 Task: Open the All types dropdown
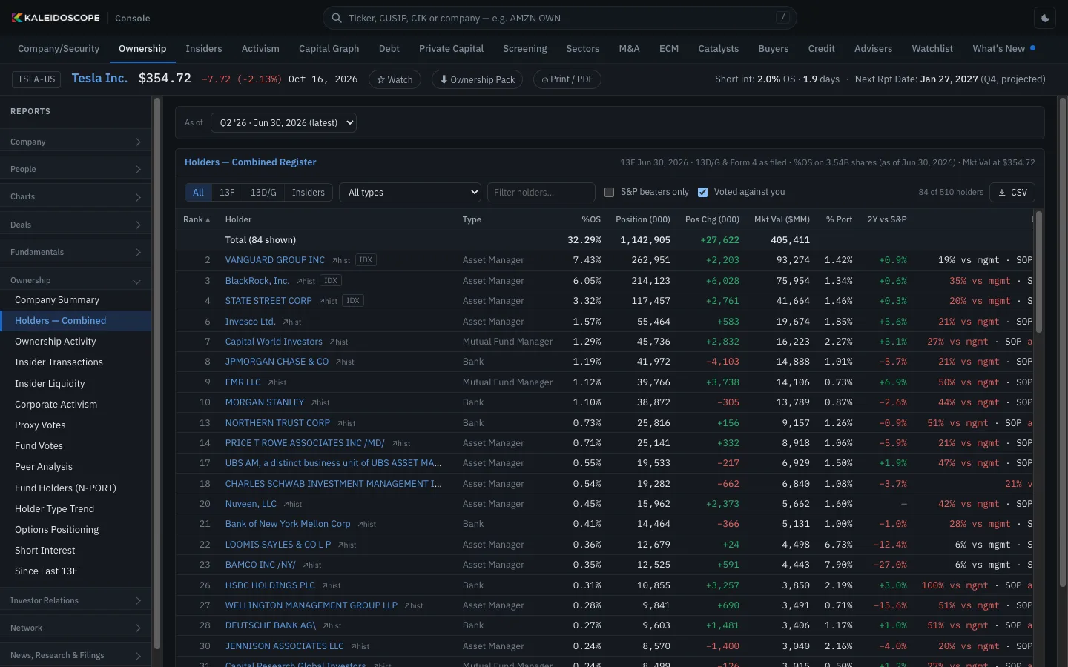coord(410,193)
